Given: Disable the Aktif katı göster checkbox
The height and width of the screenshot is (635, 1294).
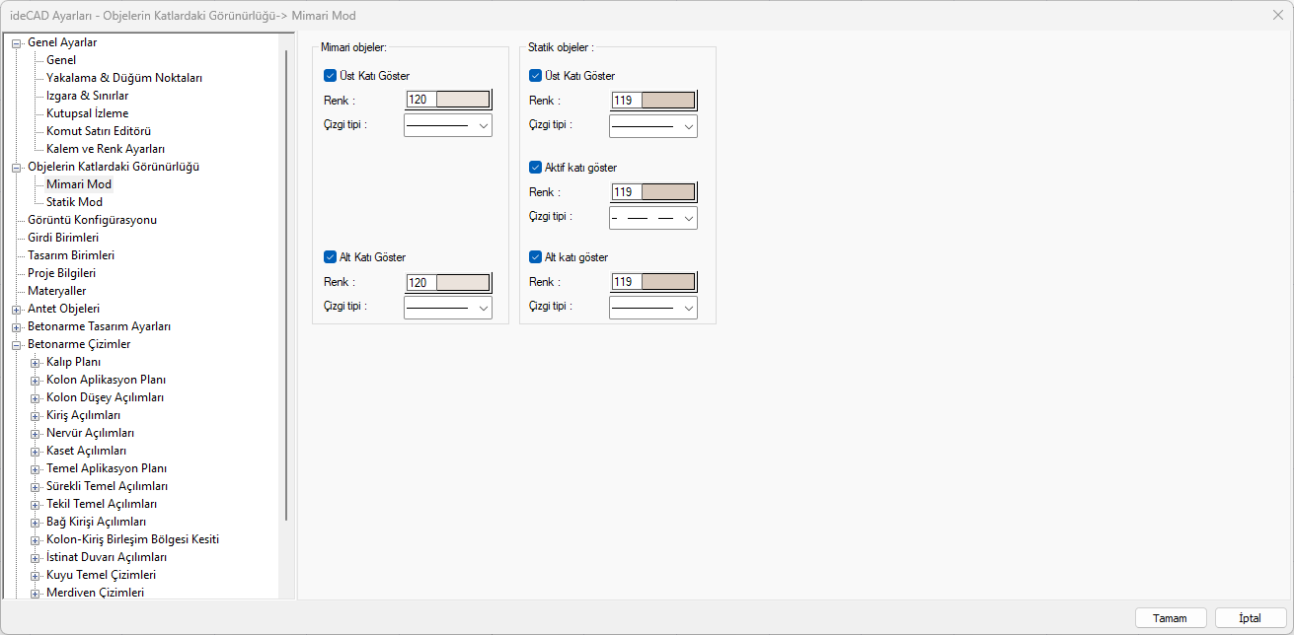Looking at the screenshot, I should [536, 168].
